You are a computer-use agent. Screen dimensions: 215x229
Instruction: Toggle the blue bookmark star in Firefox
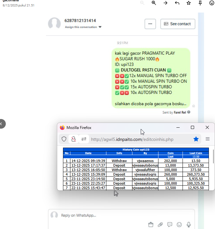coord(196,139)
